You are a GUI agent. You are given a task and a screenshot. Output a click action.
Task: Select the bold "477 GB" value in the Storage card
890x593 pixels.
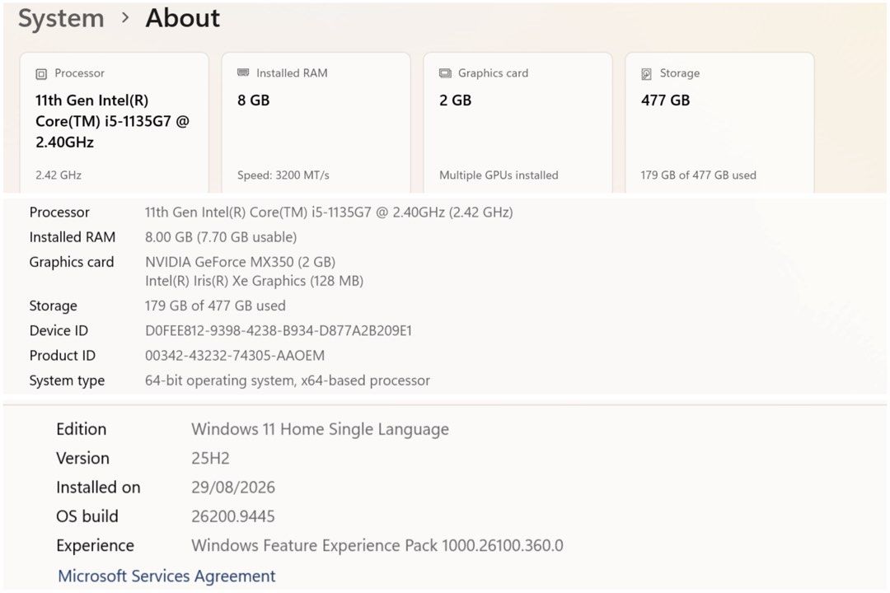(x=665, y=100)
